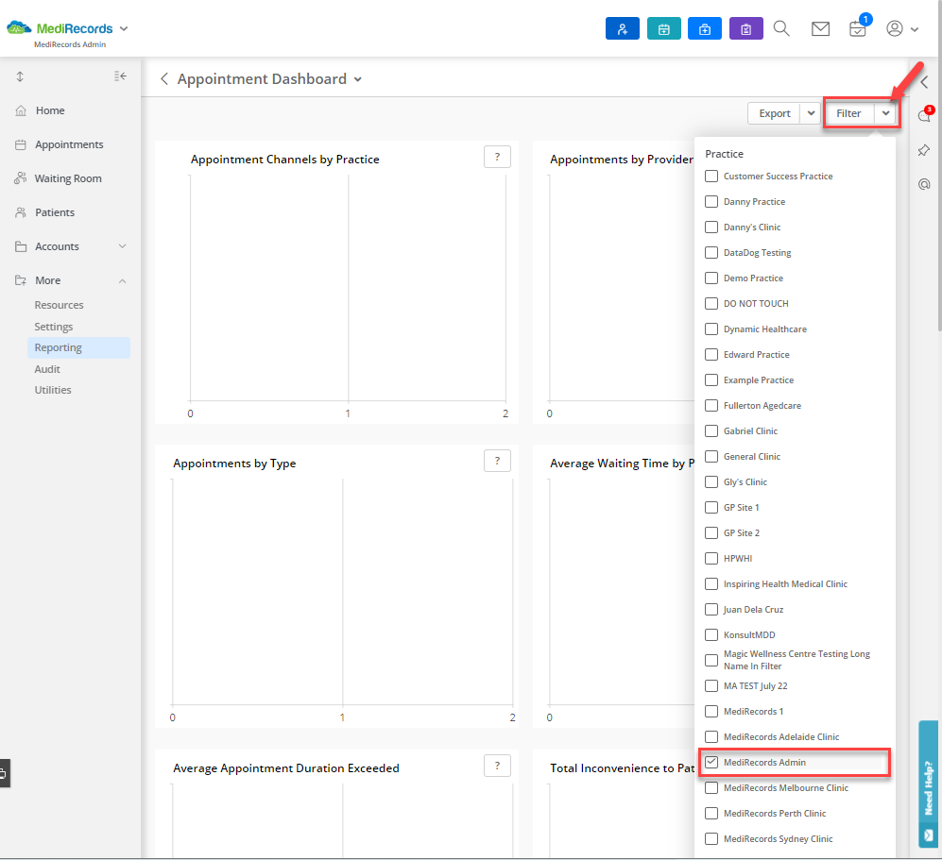Check the Inspiring Health Medical Clinic checkbox
The height and width of the screenshot is (860, 942).
click(711, 584)
